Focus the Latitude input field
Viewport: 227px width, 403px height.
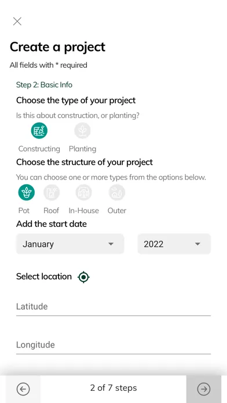coord(113,307)
